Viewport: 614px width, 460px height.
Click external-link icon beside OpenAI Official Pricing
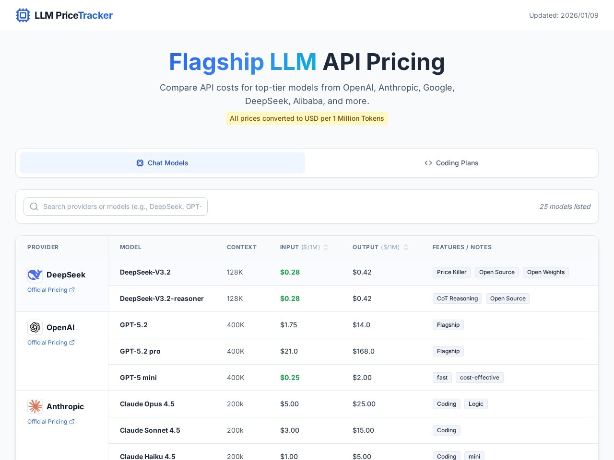[72, 343]
